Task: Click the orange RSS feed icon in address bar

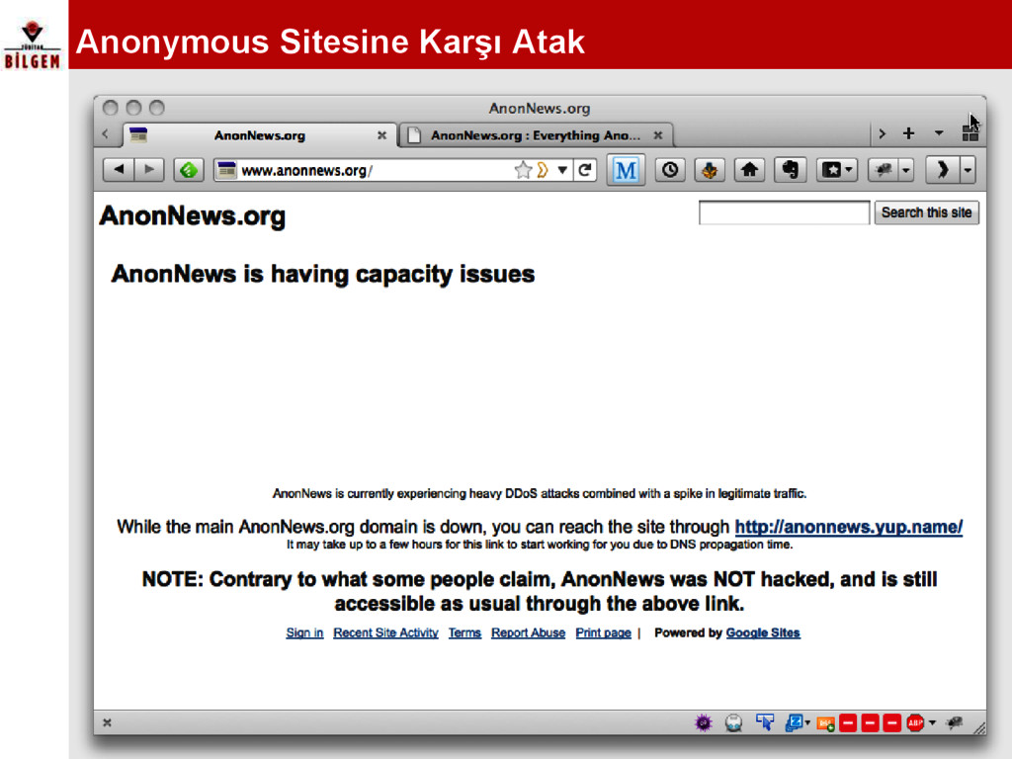Action: [543, 170]
